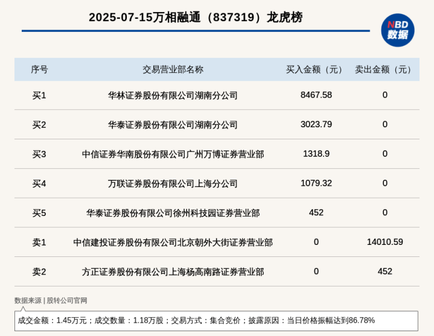Click sell amount 14010.59
The height and width of the screenshot is (336, 434).
385,242
